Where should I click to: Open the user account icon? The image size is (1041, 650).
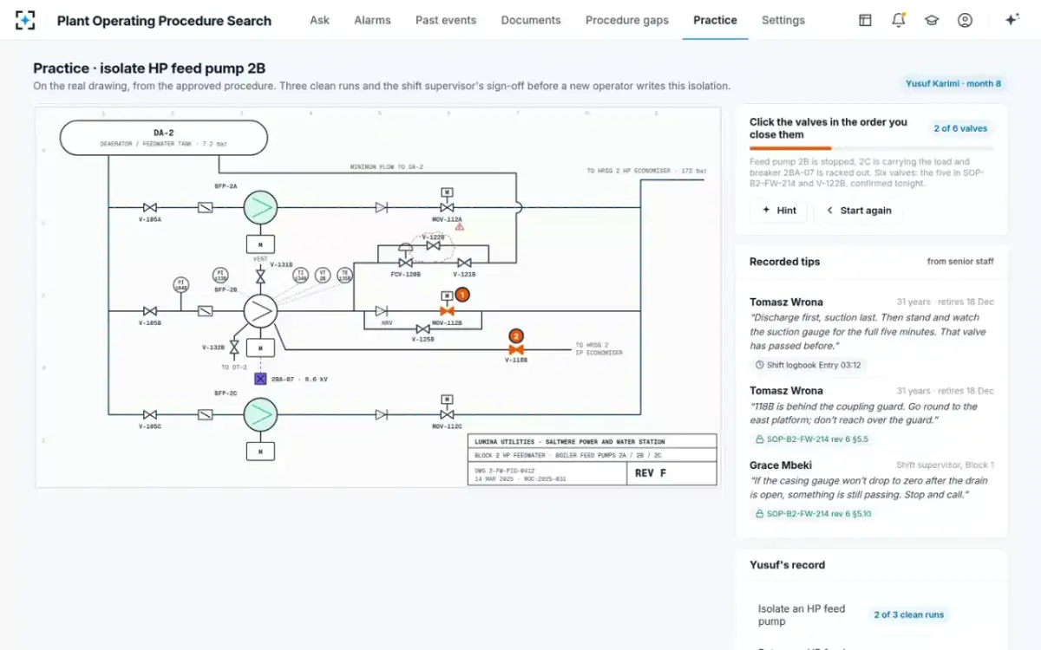click(965, 20)
